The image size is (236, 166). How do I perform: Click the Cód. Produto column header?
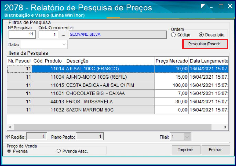click(x=48, y=61)
